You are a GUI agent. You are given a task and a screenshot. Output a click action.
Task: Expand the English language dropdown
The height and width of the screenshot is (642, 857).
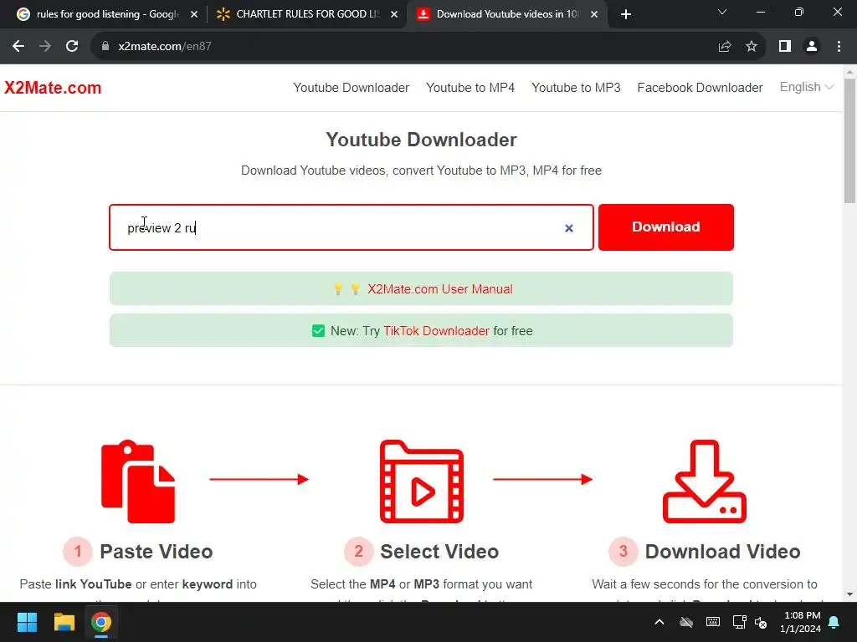point(806,87)
